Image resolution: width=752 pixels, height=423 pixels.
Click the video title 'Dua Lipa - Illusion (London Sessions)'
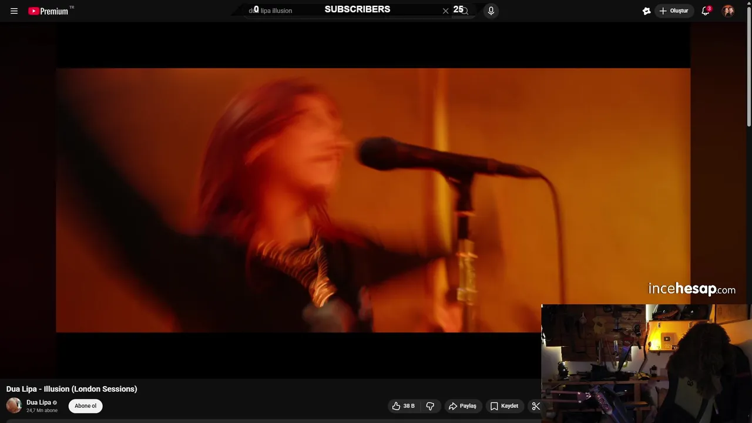pos(72,389)
